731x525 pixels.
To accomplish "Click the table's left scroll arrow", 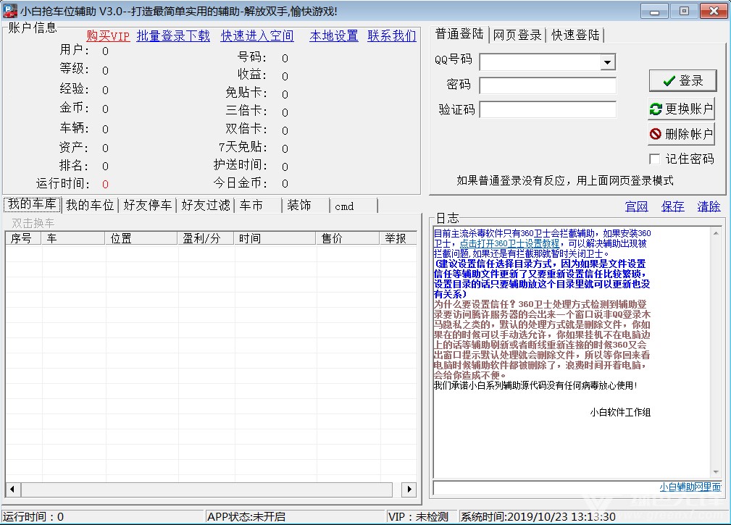I will click(12, 489).
